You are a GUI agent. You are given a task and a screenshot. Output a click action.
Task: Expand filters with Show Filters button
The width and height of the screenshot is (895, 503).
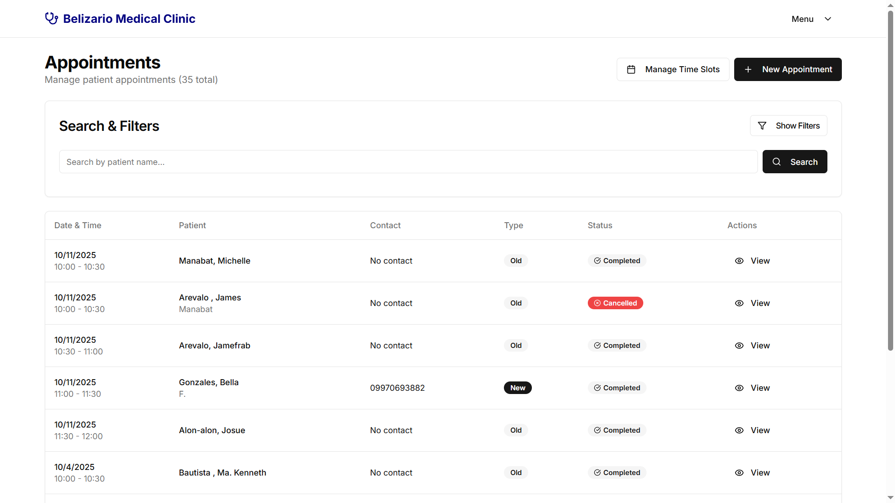788,126
